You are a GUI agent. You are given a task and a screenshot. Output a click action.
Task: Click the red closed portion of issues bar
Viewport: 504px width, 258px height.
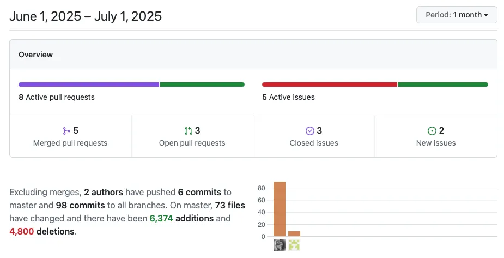[x=330, y=85]
